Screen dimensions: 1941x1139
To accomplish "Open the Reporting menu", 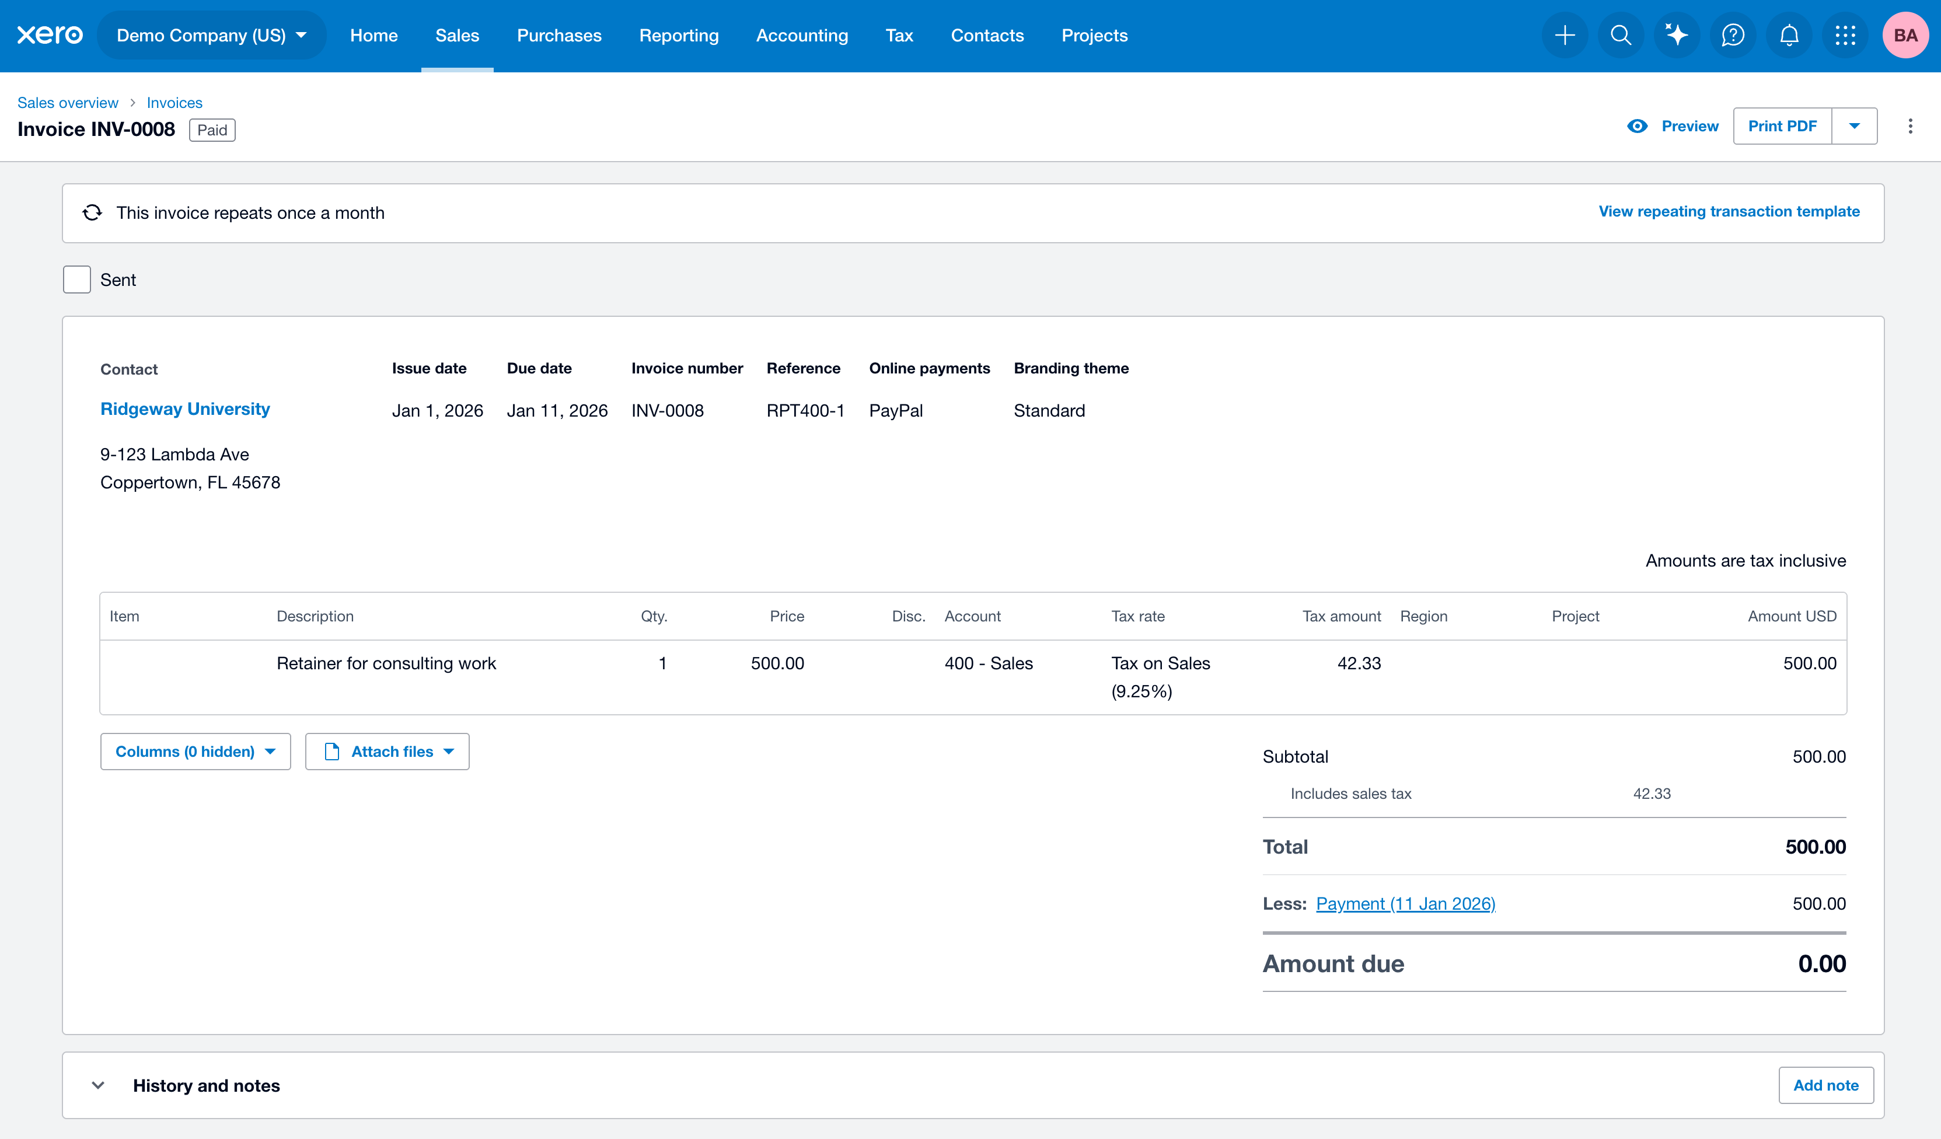I will (679, 36).
